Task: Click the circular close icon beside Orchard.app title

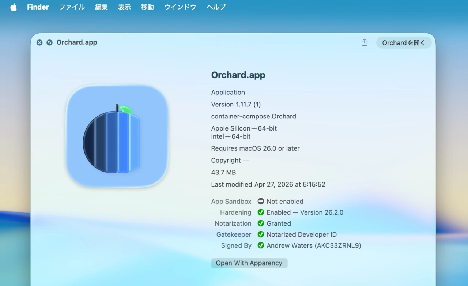Action: pyautogui.click(x=39, y=42)
